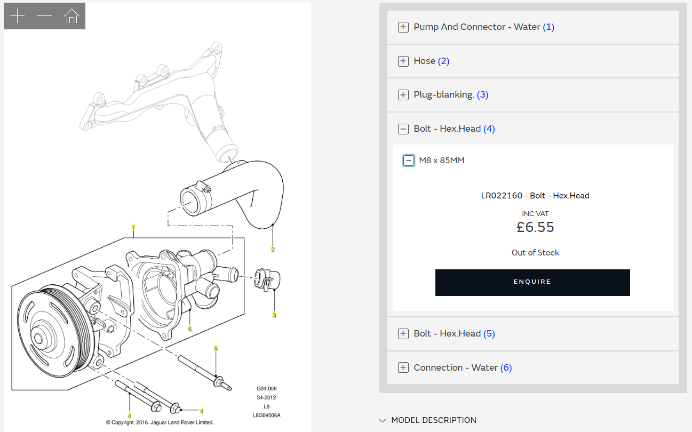Select callout number 2 near the hose
This screenshot has height=432, width=692.
(273, 249)
